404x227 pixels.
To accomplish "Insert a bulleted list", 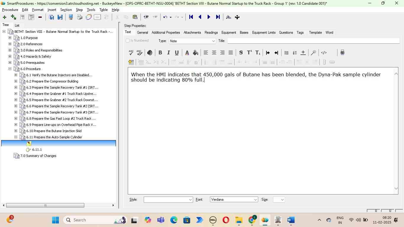I will point(286,53).
